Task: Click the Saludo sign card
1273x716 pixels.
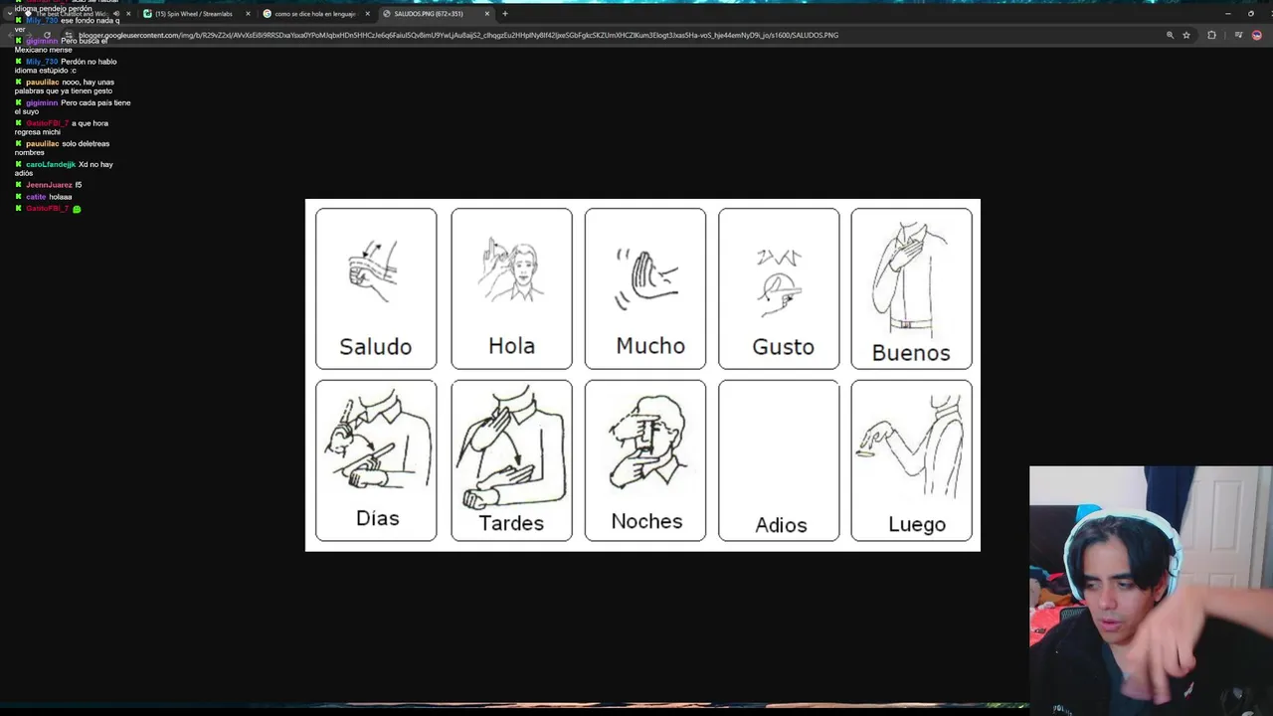Action: [x=376, y=288]
